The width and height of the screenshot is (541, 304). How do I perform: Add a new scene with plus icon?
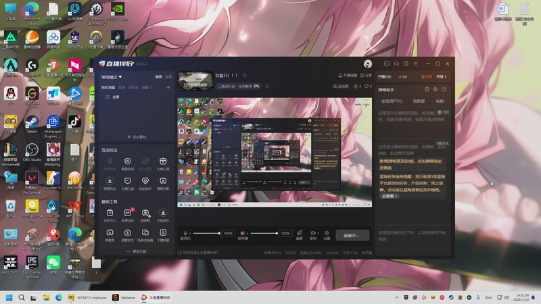click(168, 88)
